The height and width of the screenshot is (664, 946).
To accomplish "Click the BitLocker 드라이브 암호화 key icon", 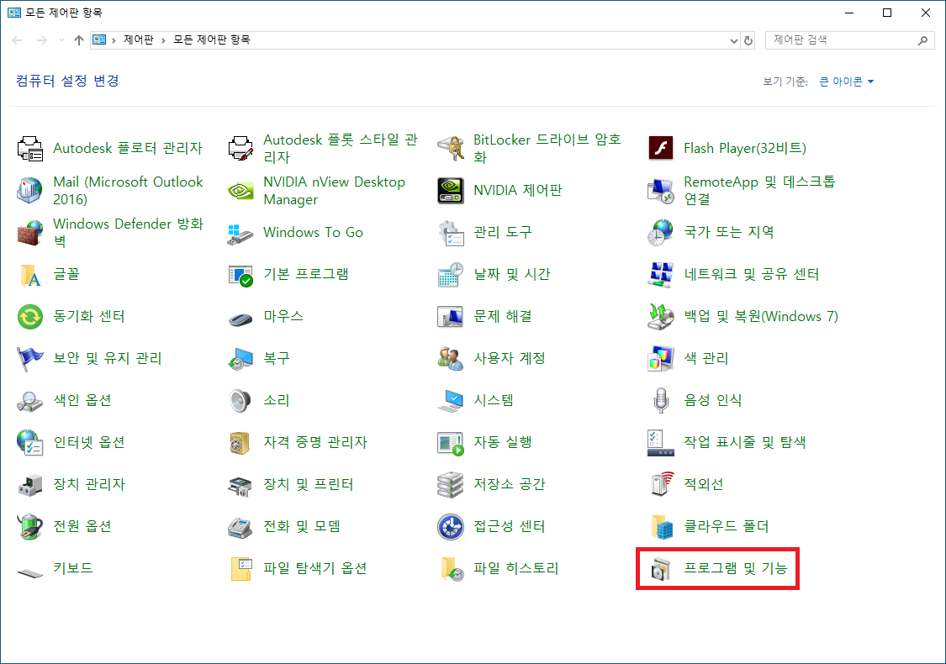I will [x=450, y=149].
